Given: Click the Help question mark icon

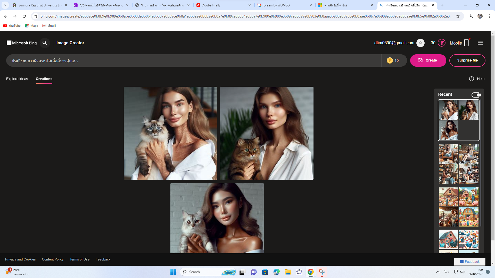Looking at the screenshot, I should [471, 79].
